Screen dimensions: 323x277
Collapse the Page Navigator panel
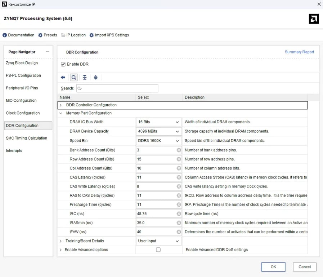click(47, 52)
